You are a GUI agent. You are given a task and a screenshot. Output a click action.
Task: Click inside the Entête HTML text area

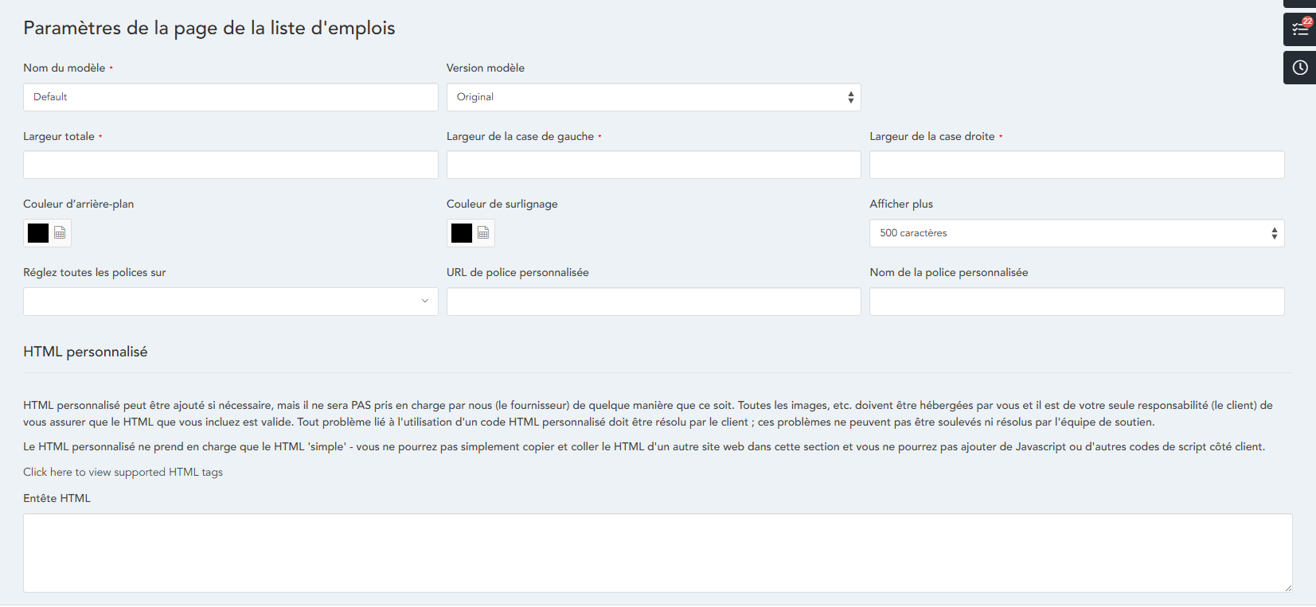coord(657,553)
